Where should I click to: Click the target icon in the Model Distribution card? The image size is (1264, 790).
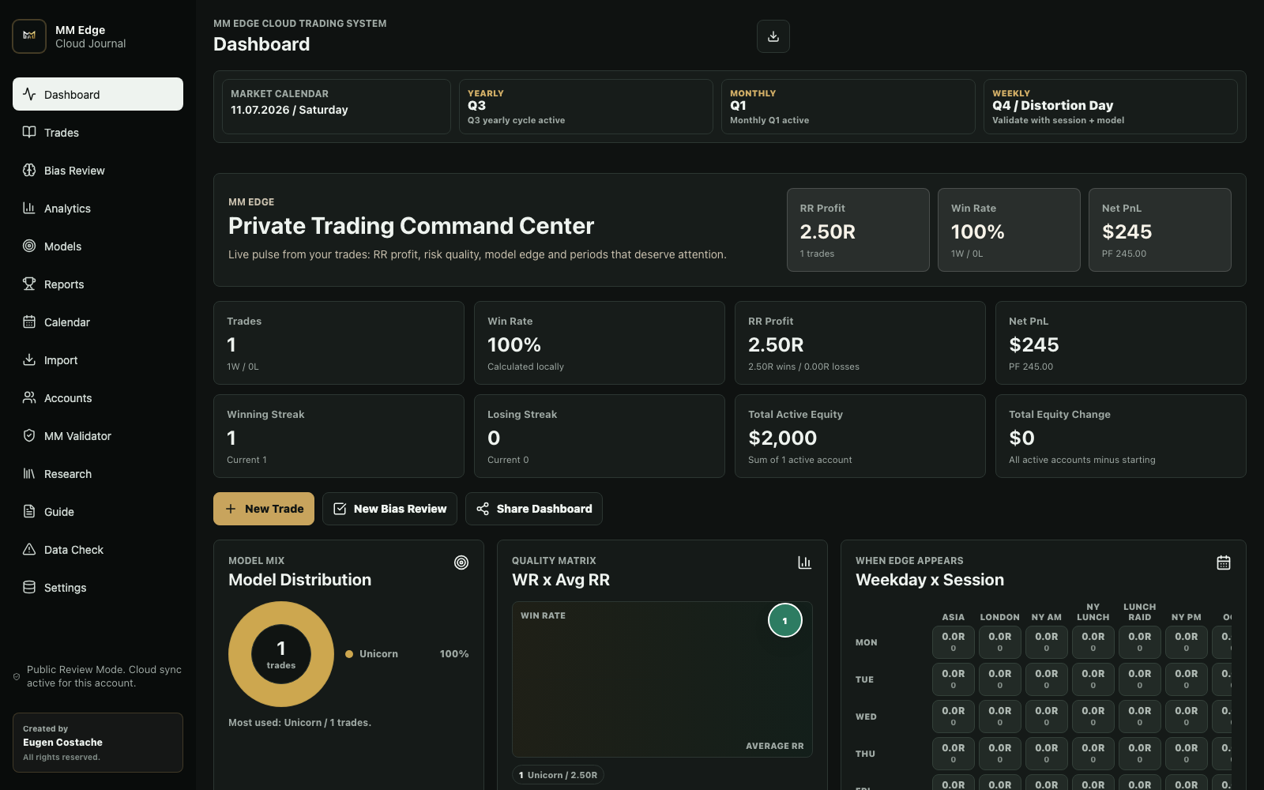coord(461,562)
